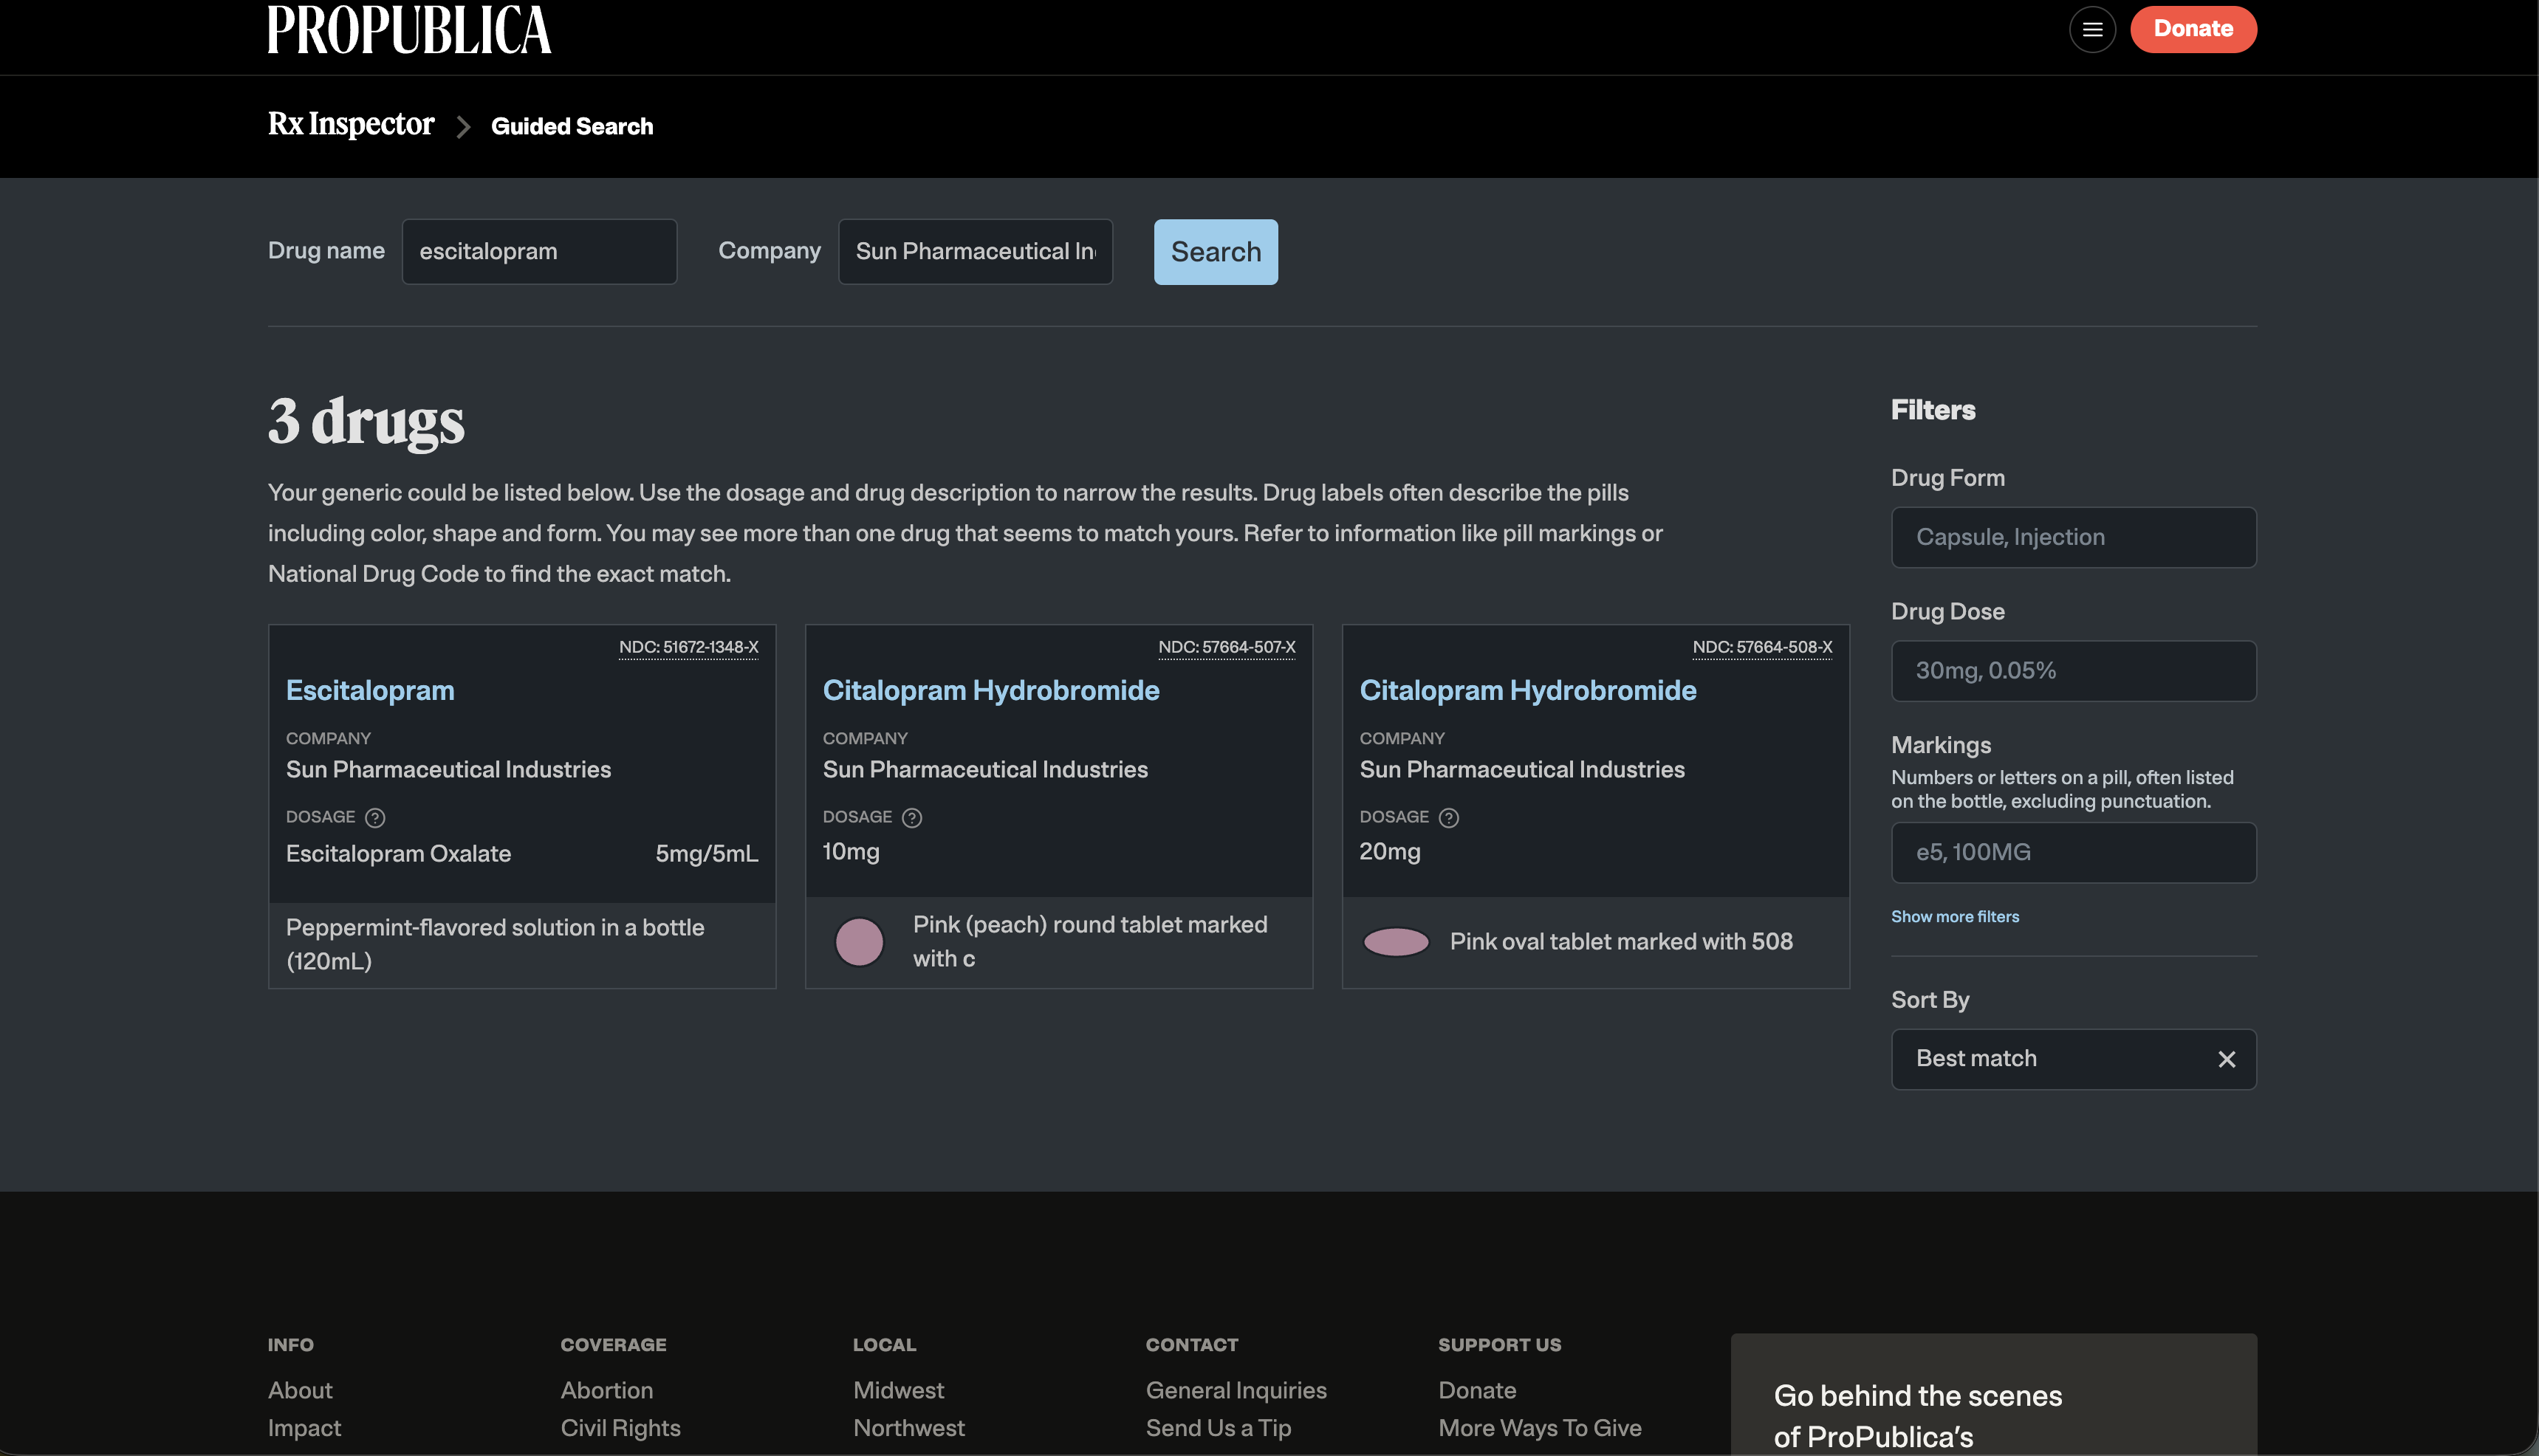Click the pink round pill swatch
This screenshot has width=2539, height=1456.
point(859,941)
